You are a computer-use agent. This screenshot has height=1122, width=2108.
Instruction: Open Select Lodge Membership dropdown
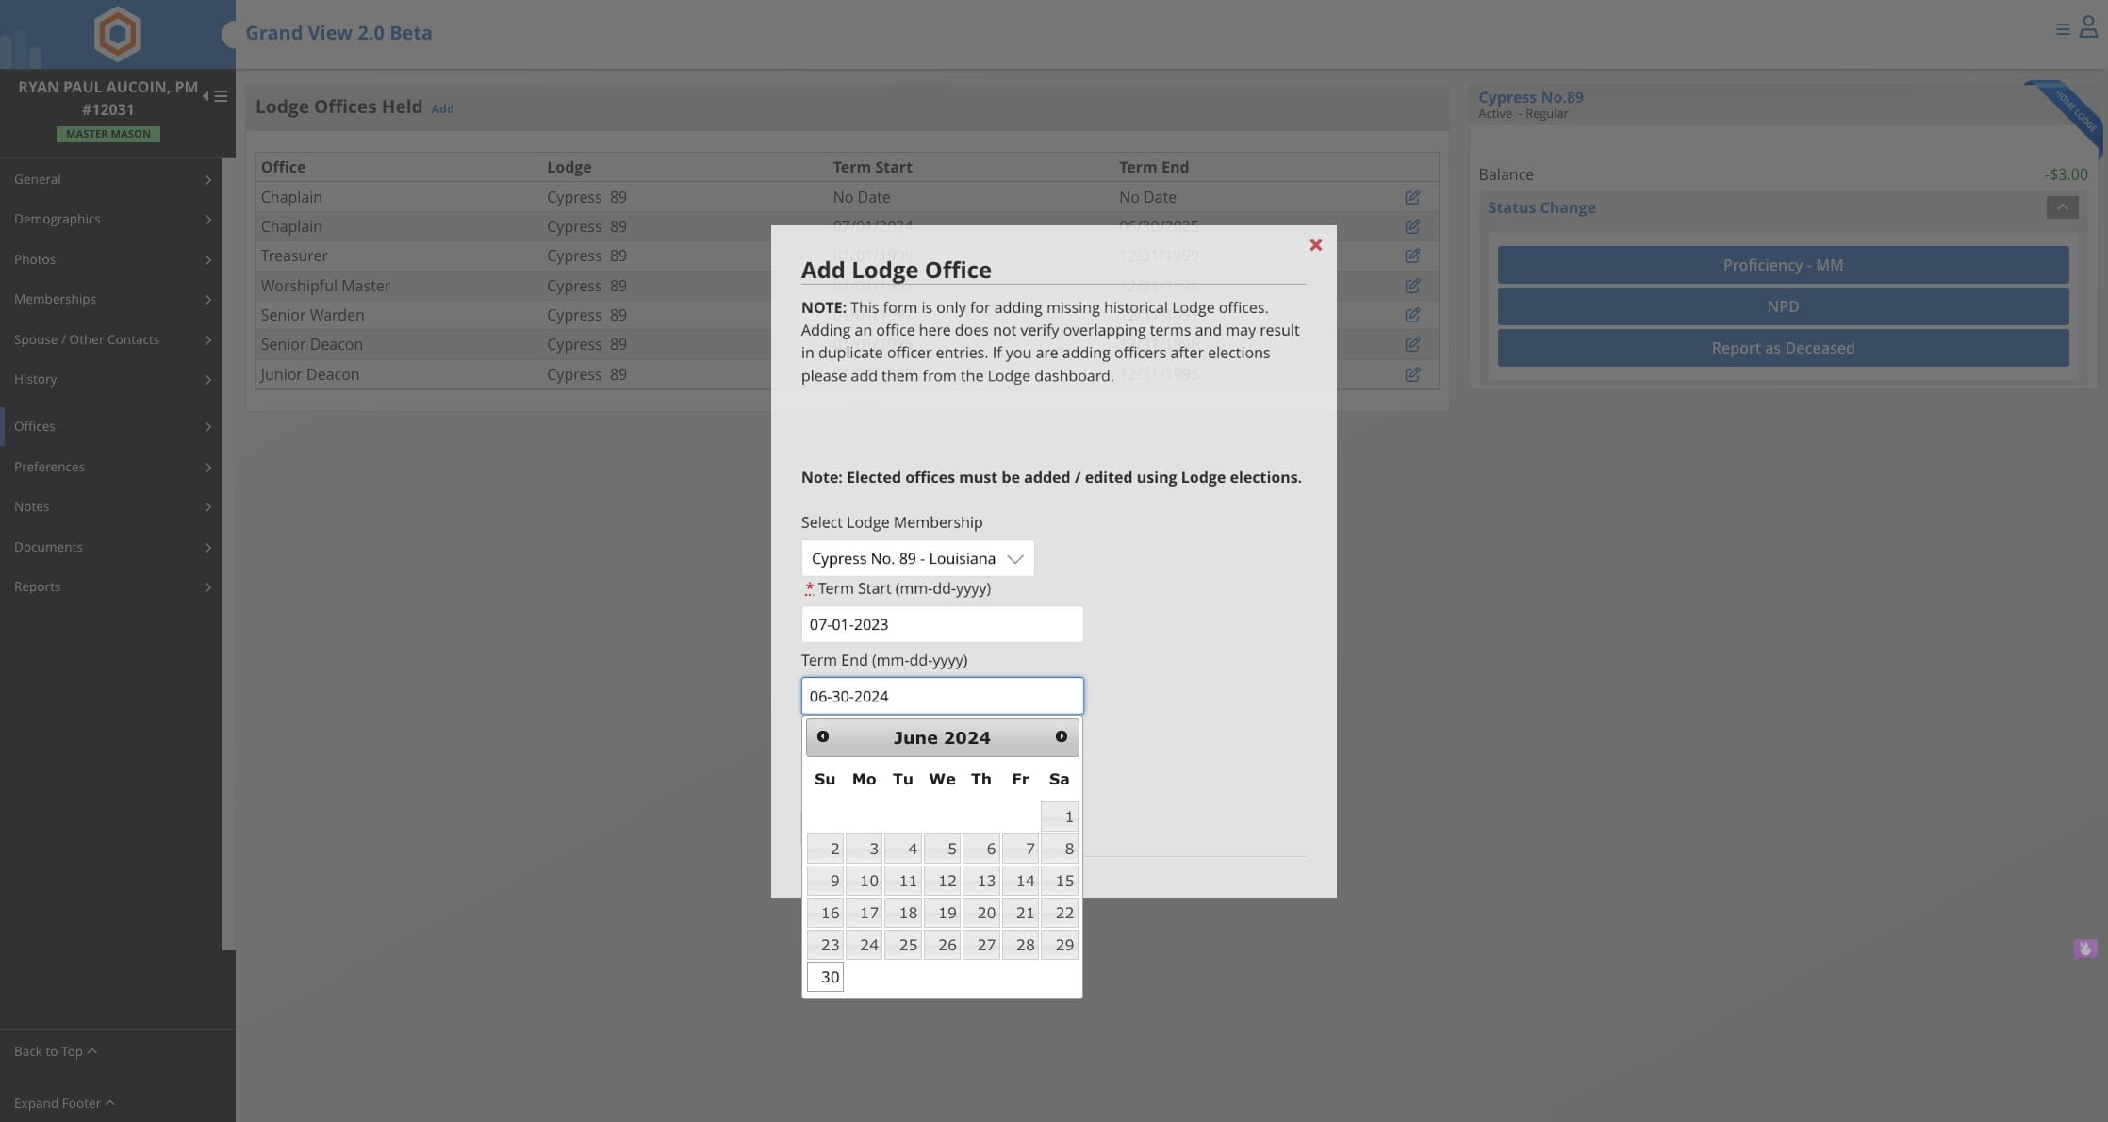(x=916, y=558)
